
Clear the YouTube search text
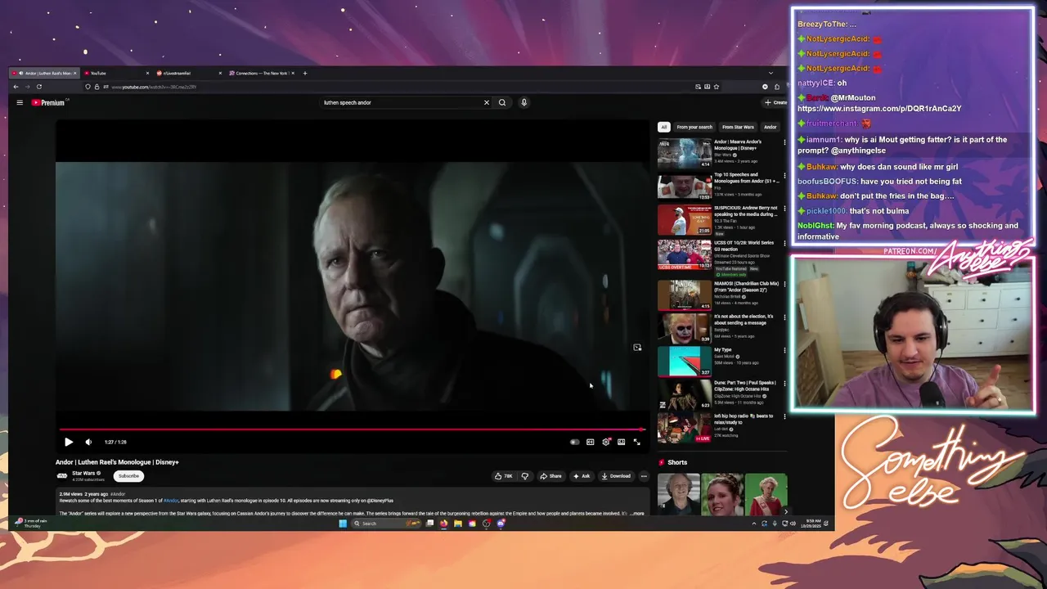click(486, 102)
